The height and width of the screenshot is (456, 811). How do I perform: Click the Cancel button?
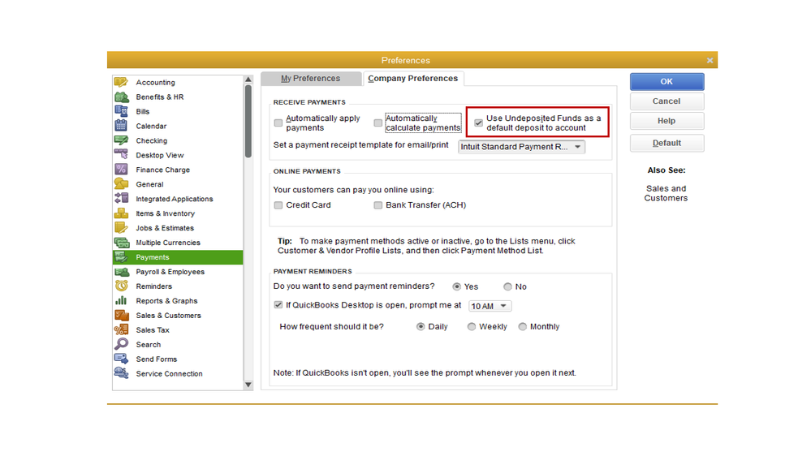[666, 101]
